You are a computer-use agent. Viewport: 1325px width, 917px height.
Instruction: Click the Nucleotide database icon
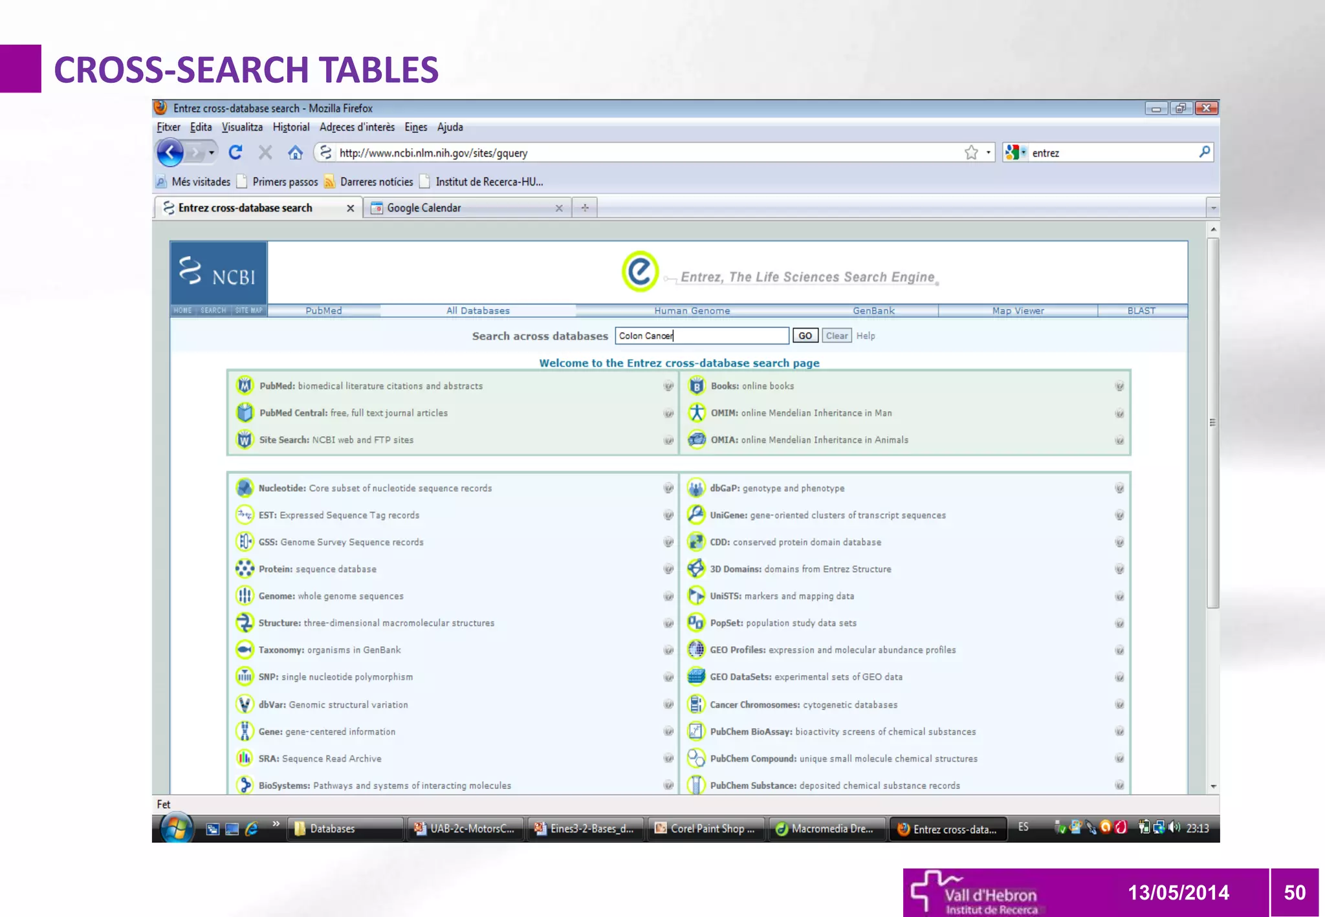(x=244, y=488)
